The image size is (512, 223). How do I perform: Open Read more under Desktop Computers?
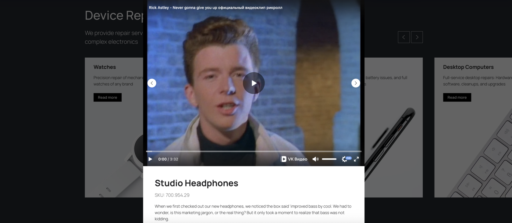click(x=457, y=97)
